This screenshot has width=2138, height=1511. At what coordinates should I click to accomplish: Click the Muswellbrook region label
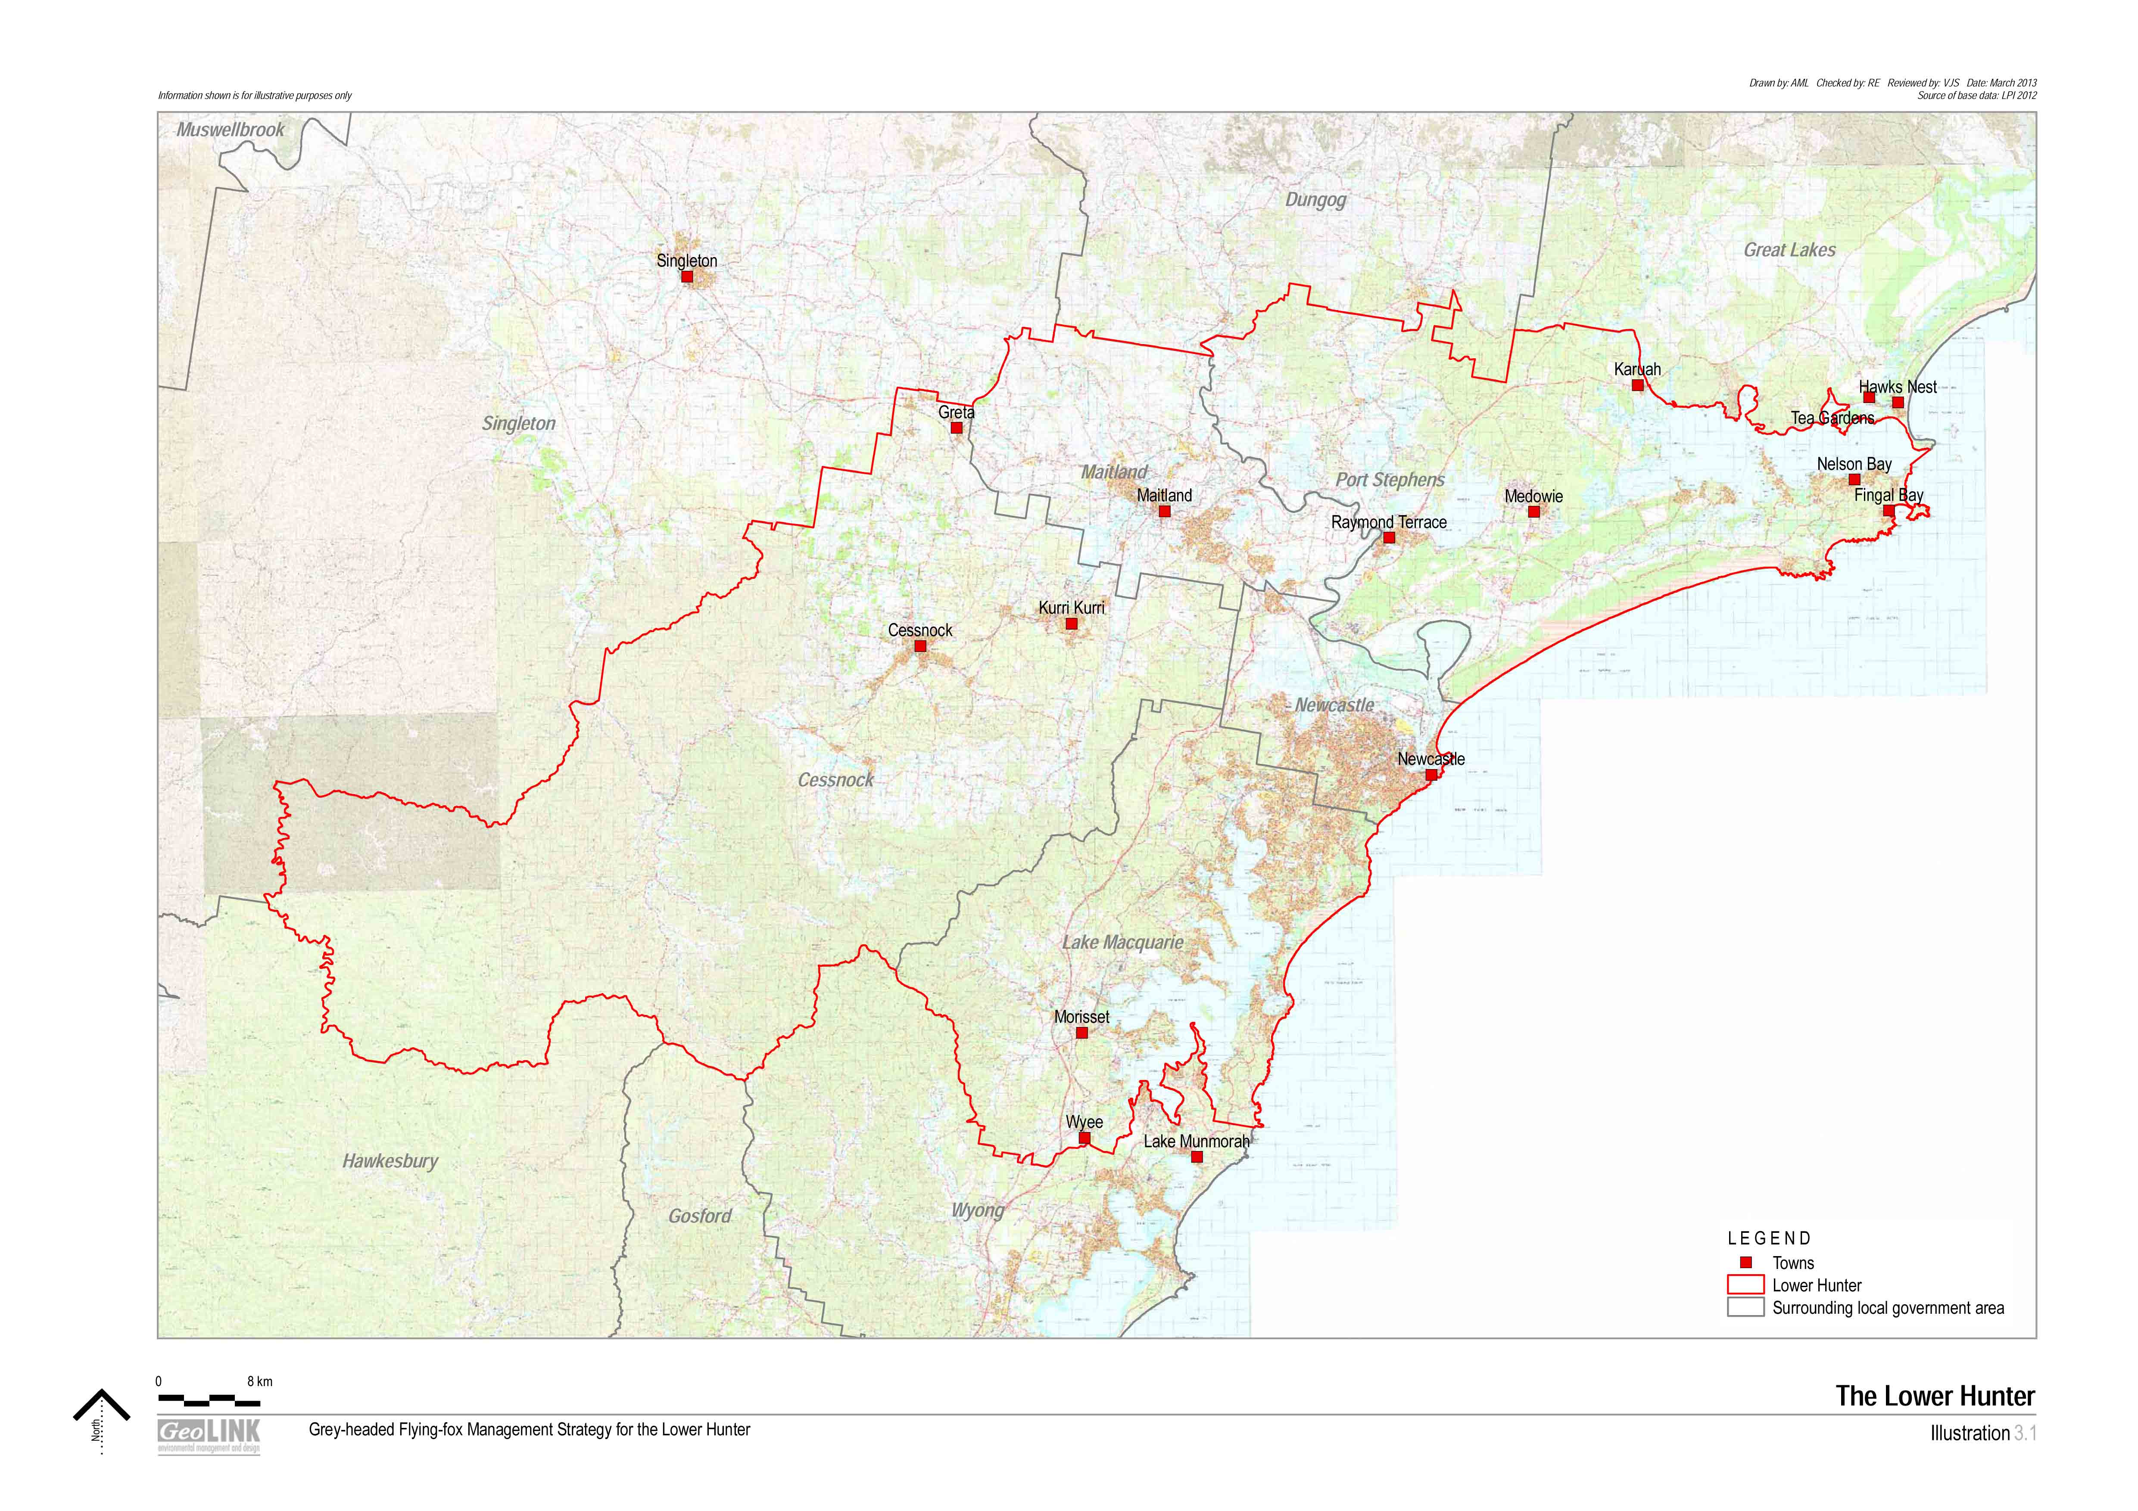point(230,130)
